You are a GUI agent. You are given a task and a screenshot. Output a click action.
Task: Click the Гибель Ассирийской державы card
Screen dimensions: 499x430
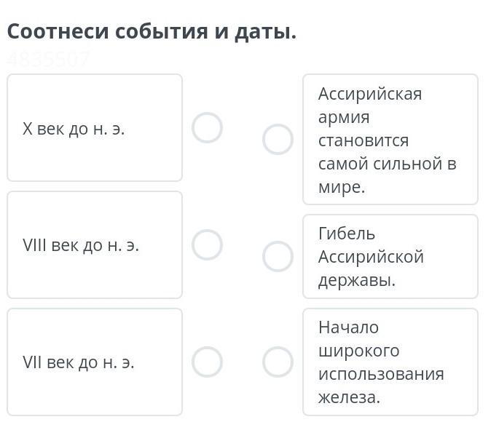coord(390,257)
